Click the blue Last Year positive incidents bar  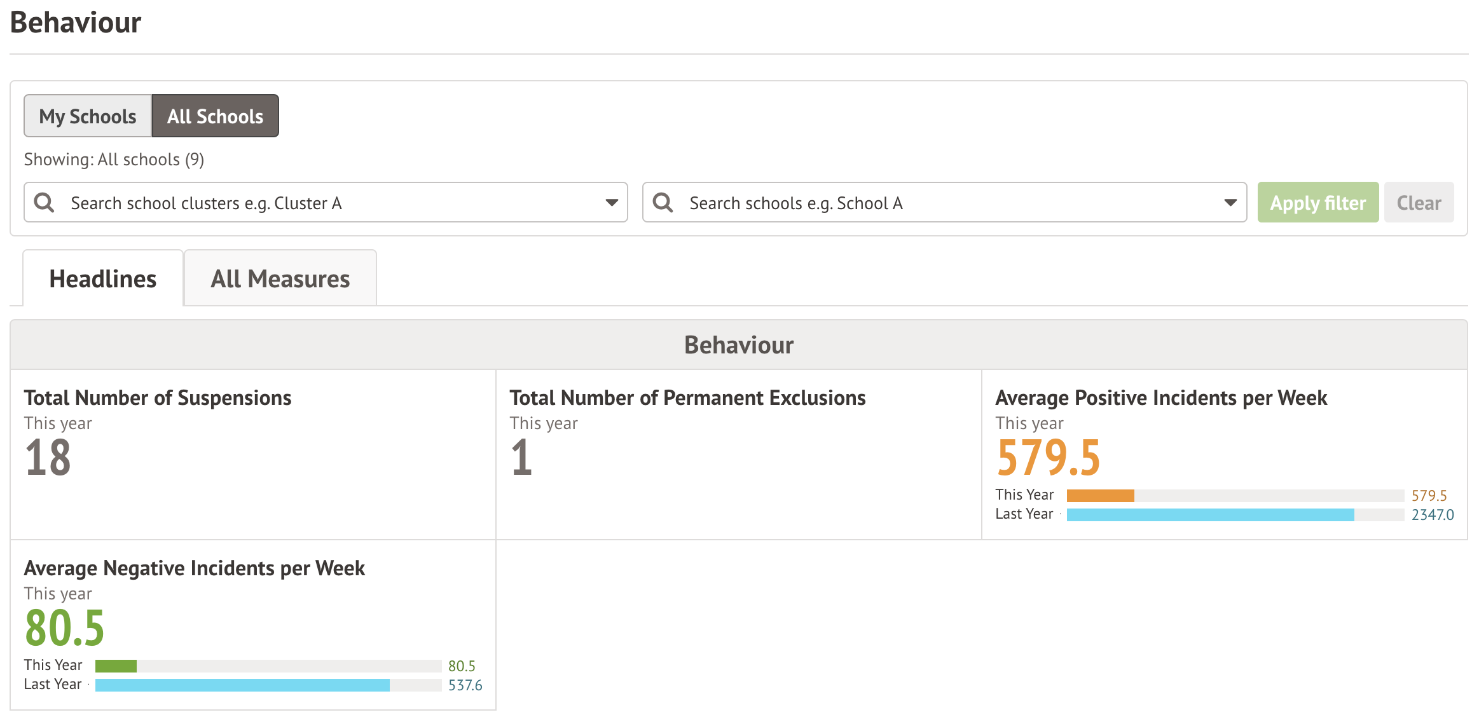tap(1209, 515)
